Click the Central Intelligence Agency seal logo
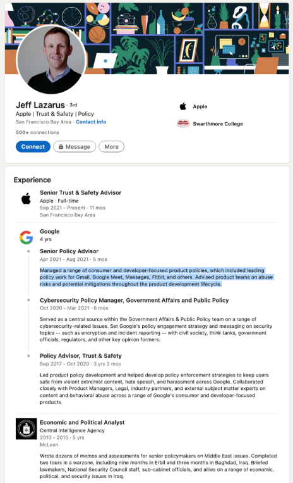Image resolution: width=293 pixels, height=483 pixels. 26,429
